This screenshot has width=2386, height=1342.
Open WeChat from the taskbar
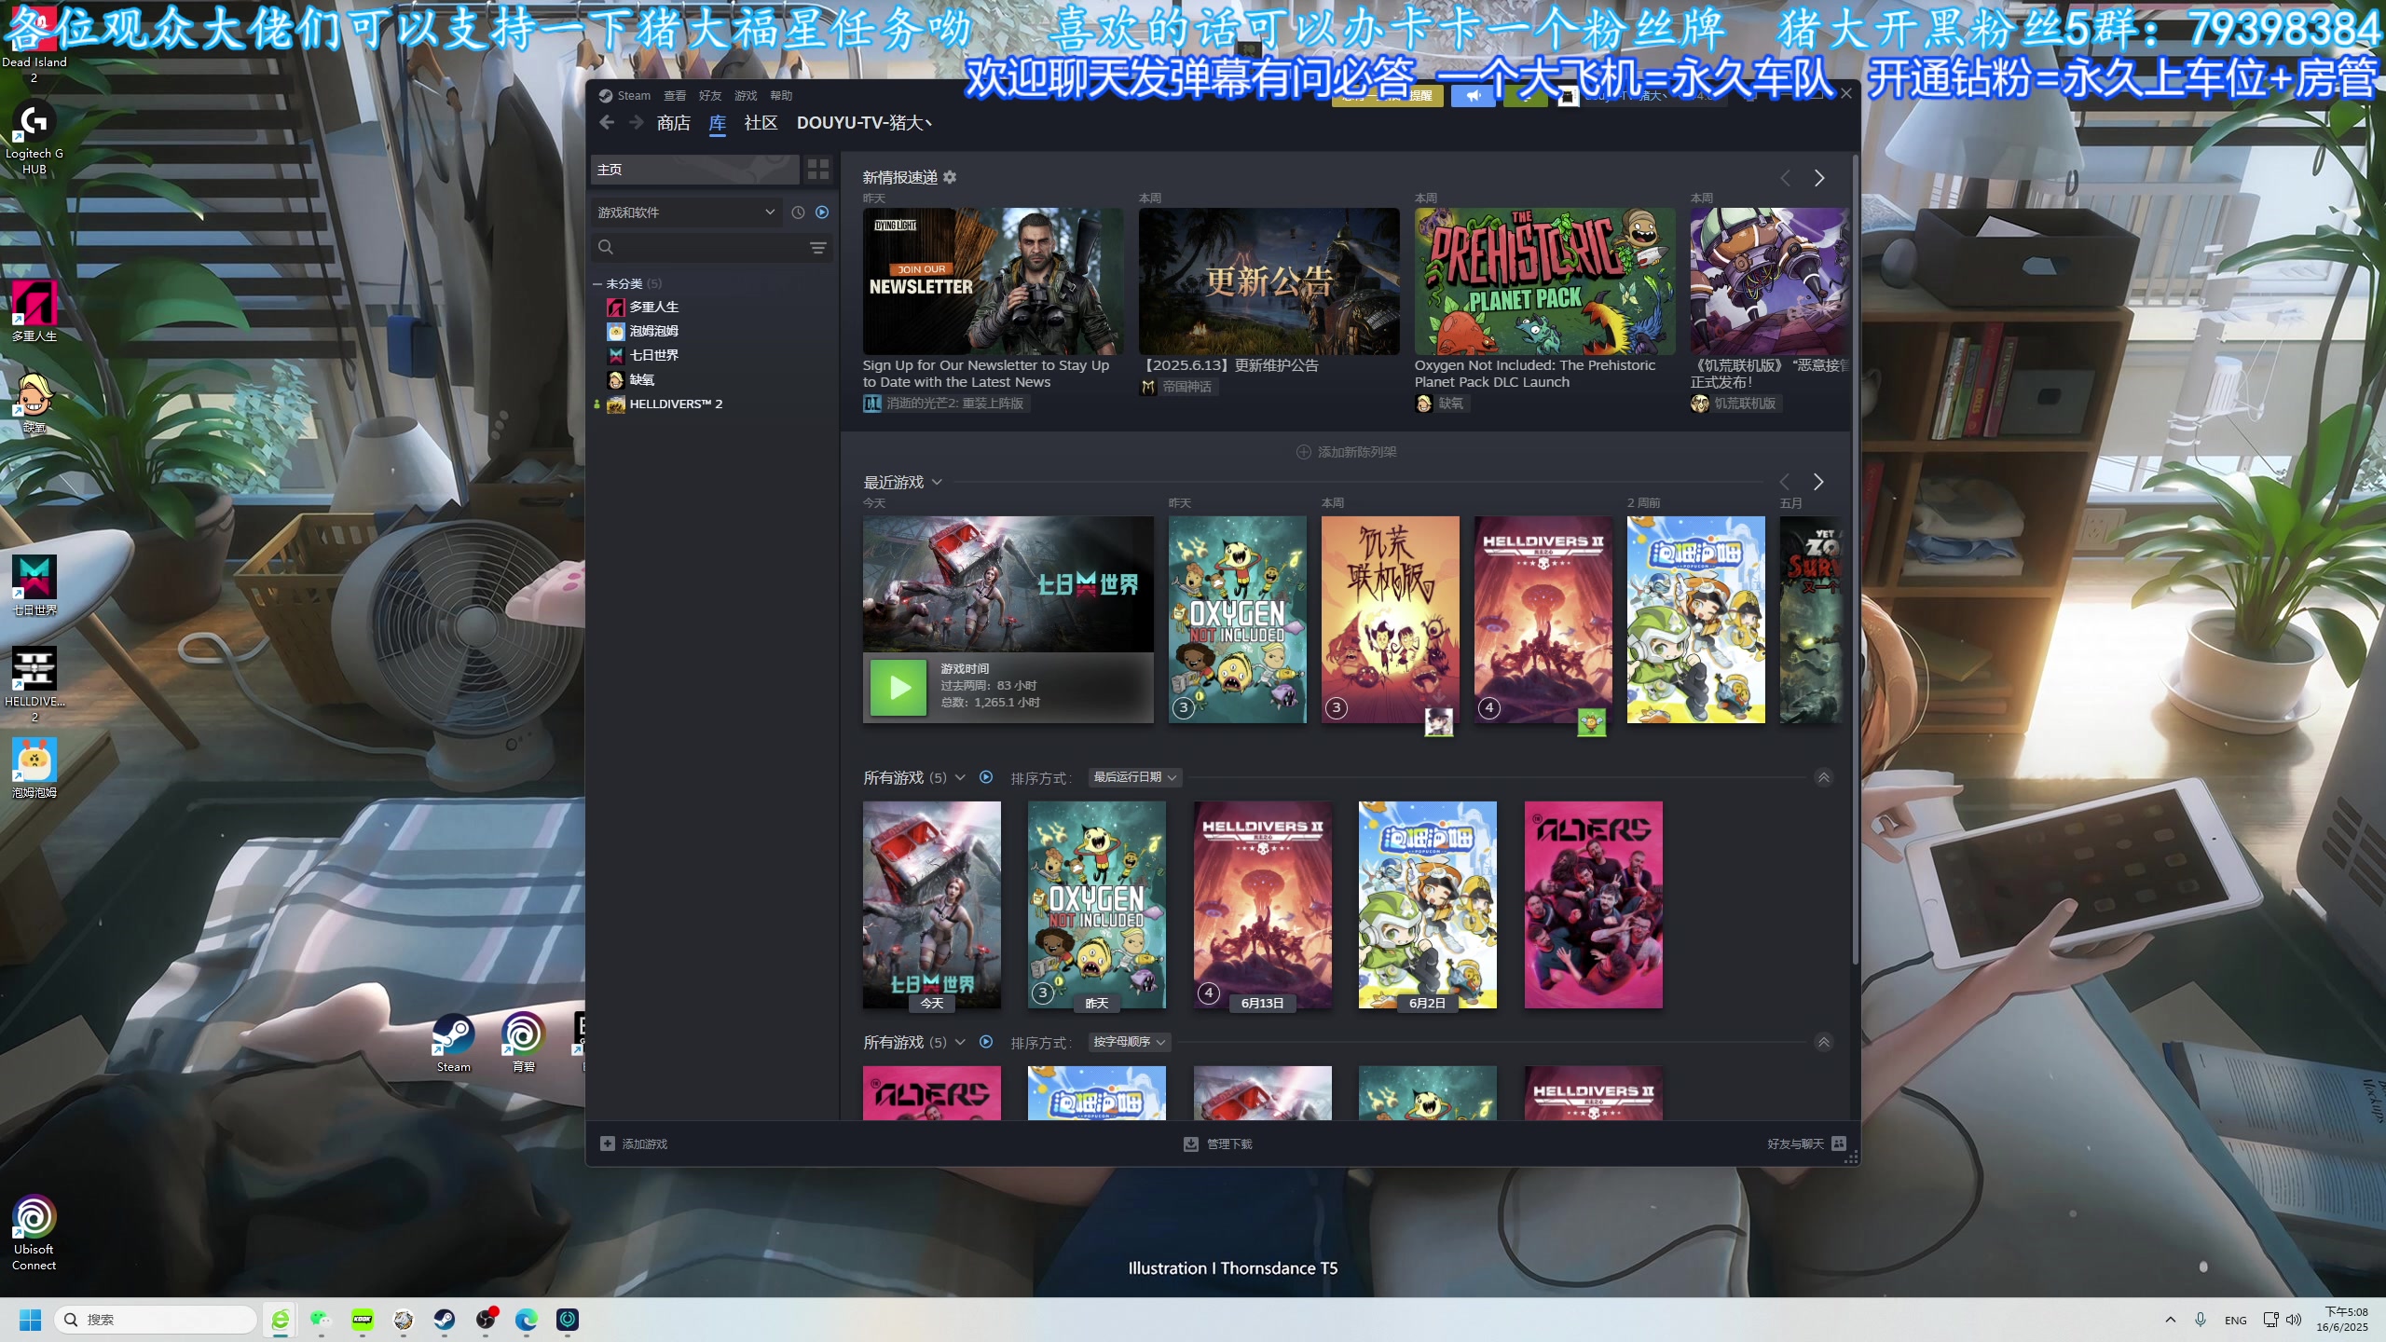click(x=321, y=1320)
